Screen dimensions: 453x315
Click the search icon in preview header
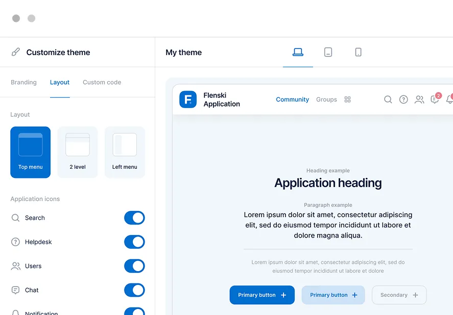[388, 99]
